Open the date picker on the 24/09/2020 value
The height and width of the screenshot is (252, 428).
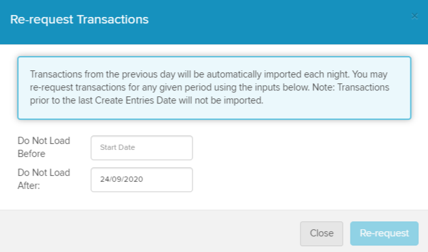pyautogui.click(x=122, y=179)
